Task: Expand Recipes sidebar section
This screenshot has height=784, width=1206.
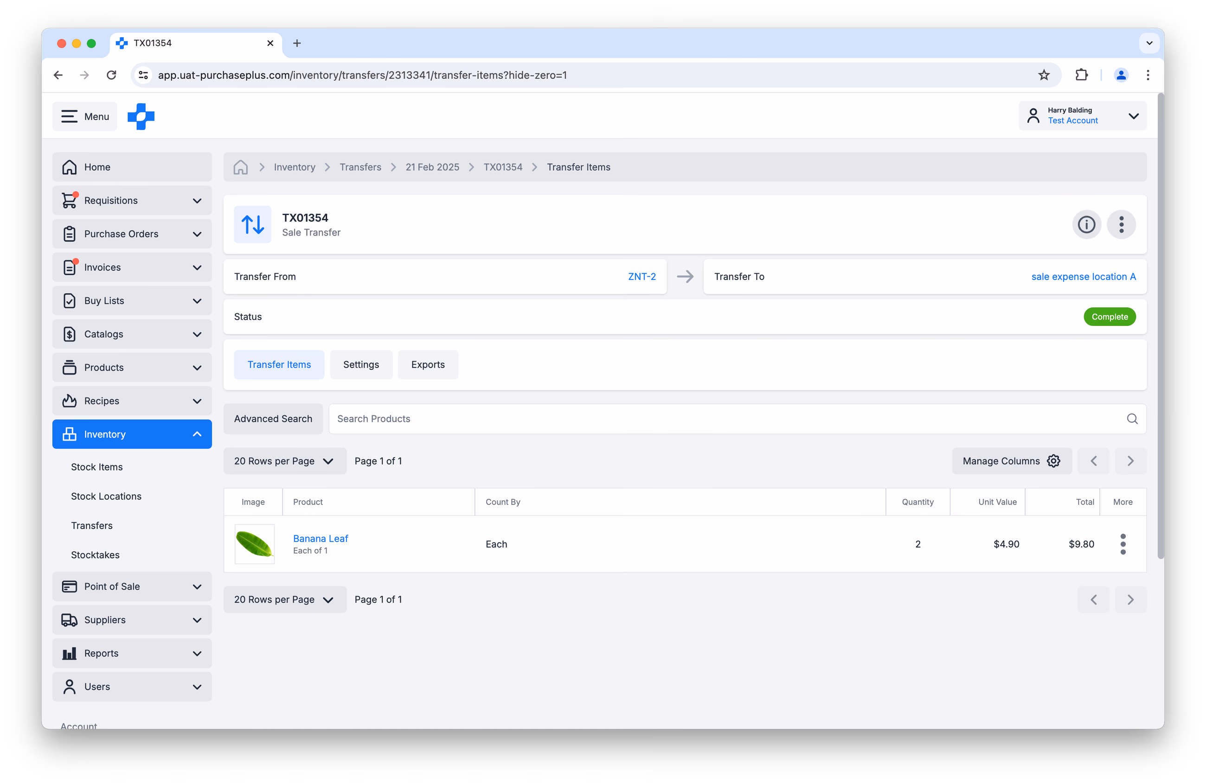Action: click(x=132, y=401)
